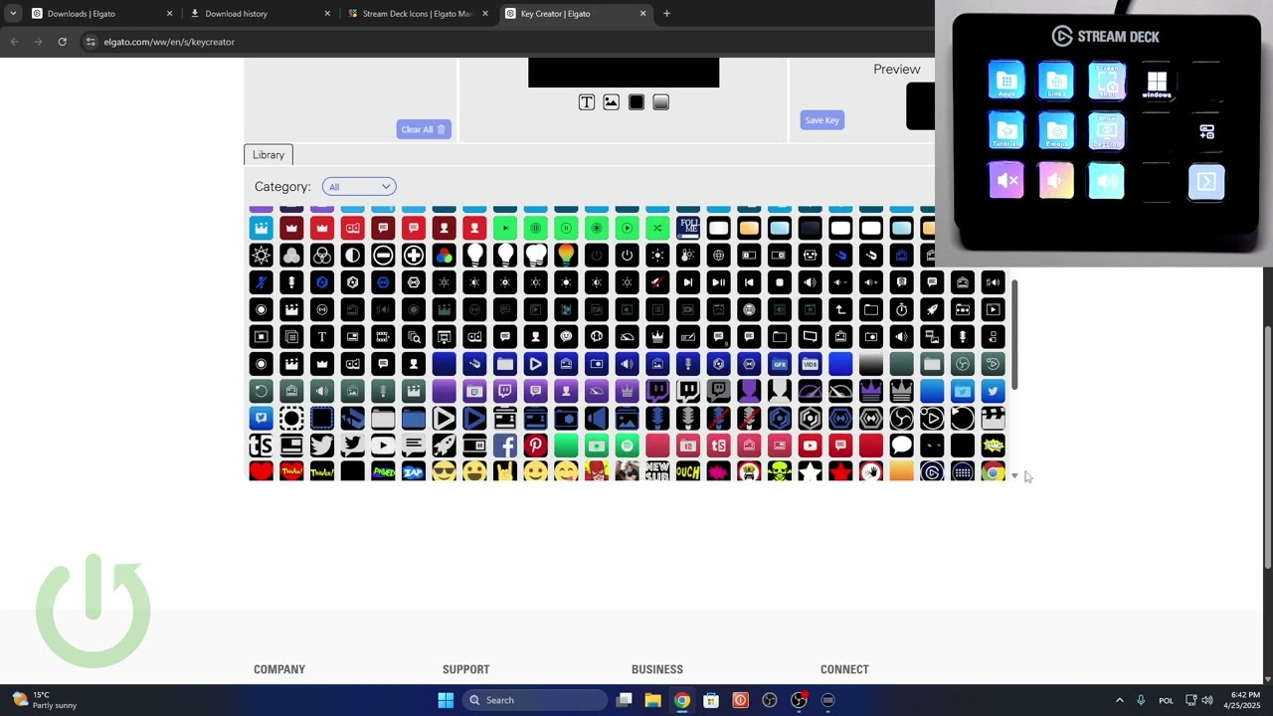The image size is (1273, 716).
Task: Select the Key Creator | Elgato tab
Action: click(x=576, y=14)
